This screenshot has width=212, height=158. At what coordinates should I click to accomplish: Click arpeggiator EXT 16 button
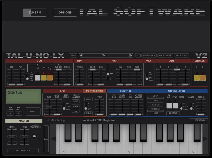coord(156,105)
